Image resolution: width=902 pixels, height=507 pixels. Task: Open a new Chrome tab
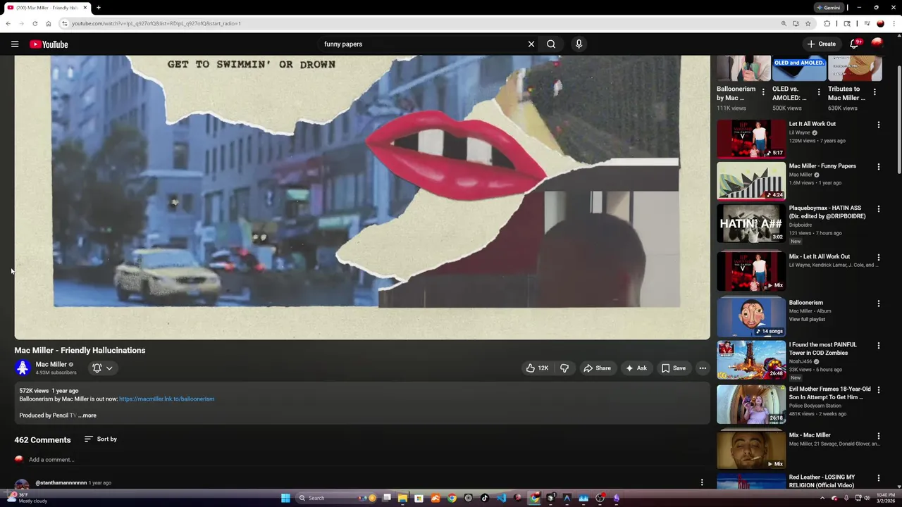coord(99,8)
